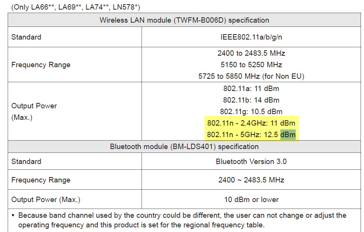
Task: Click the 2400 ~ 2483.5 MHz Bluetooth range
Action: coord(251,180)
